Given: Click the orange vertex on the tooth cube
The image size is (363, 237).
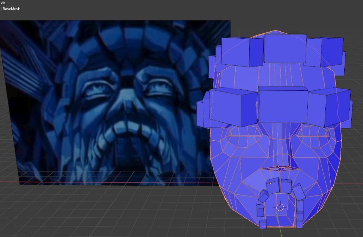Looking at the screenshot, I should click(270, 183).
